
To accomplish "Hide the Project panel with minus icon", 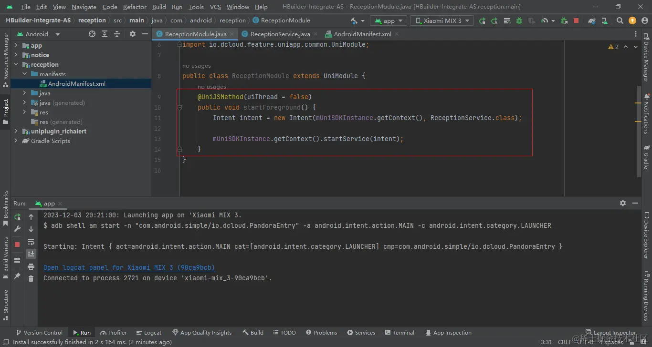I will 145,34.
